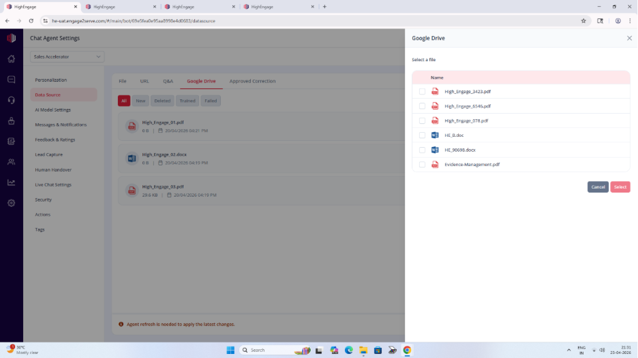The height and width of the screenshot is (358, 638).
Task: Switch to Approved Correction tab
Action: 252,81
